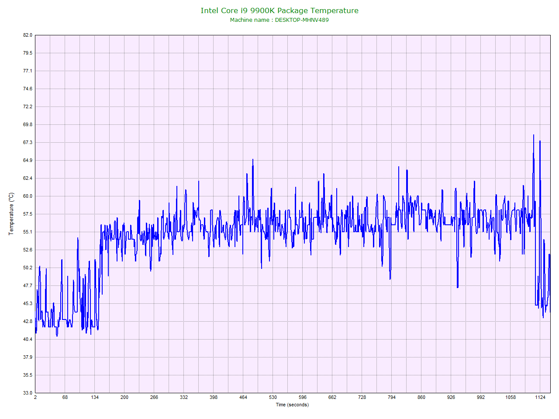Select the "860" time axis tick label

(421, 397)
